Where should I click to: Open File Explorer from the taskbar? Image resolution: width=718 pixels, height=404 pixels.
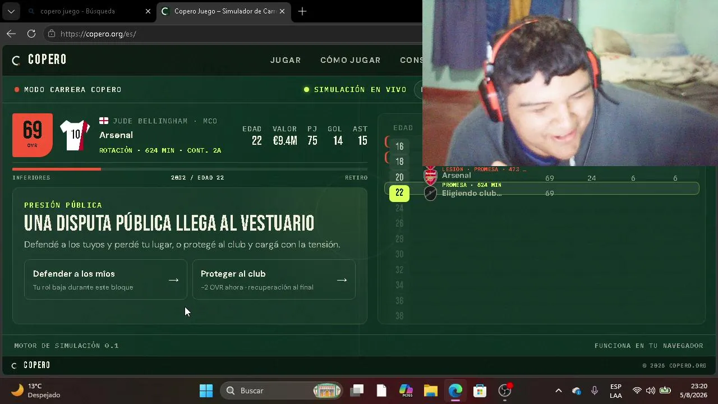pyautogui.click(x=430, y=391)
